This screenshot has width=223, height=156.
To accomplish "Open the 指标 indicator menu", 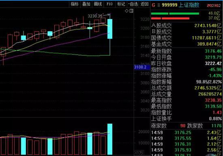I will click(75, 4).
